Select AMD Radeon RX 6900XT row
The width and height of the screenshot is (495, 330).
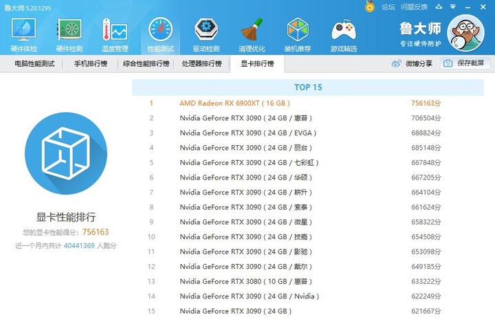308,103
